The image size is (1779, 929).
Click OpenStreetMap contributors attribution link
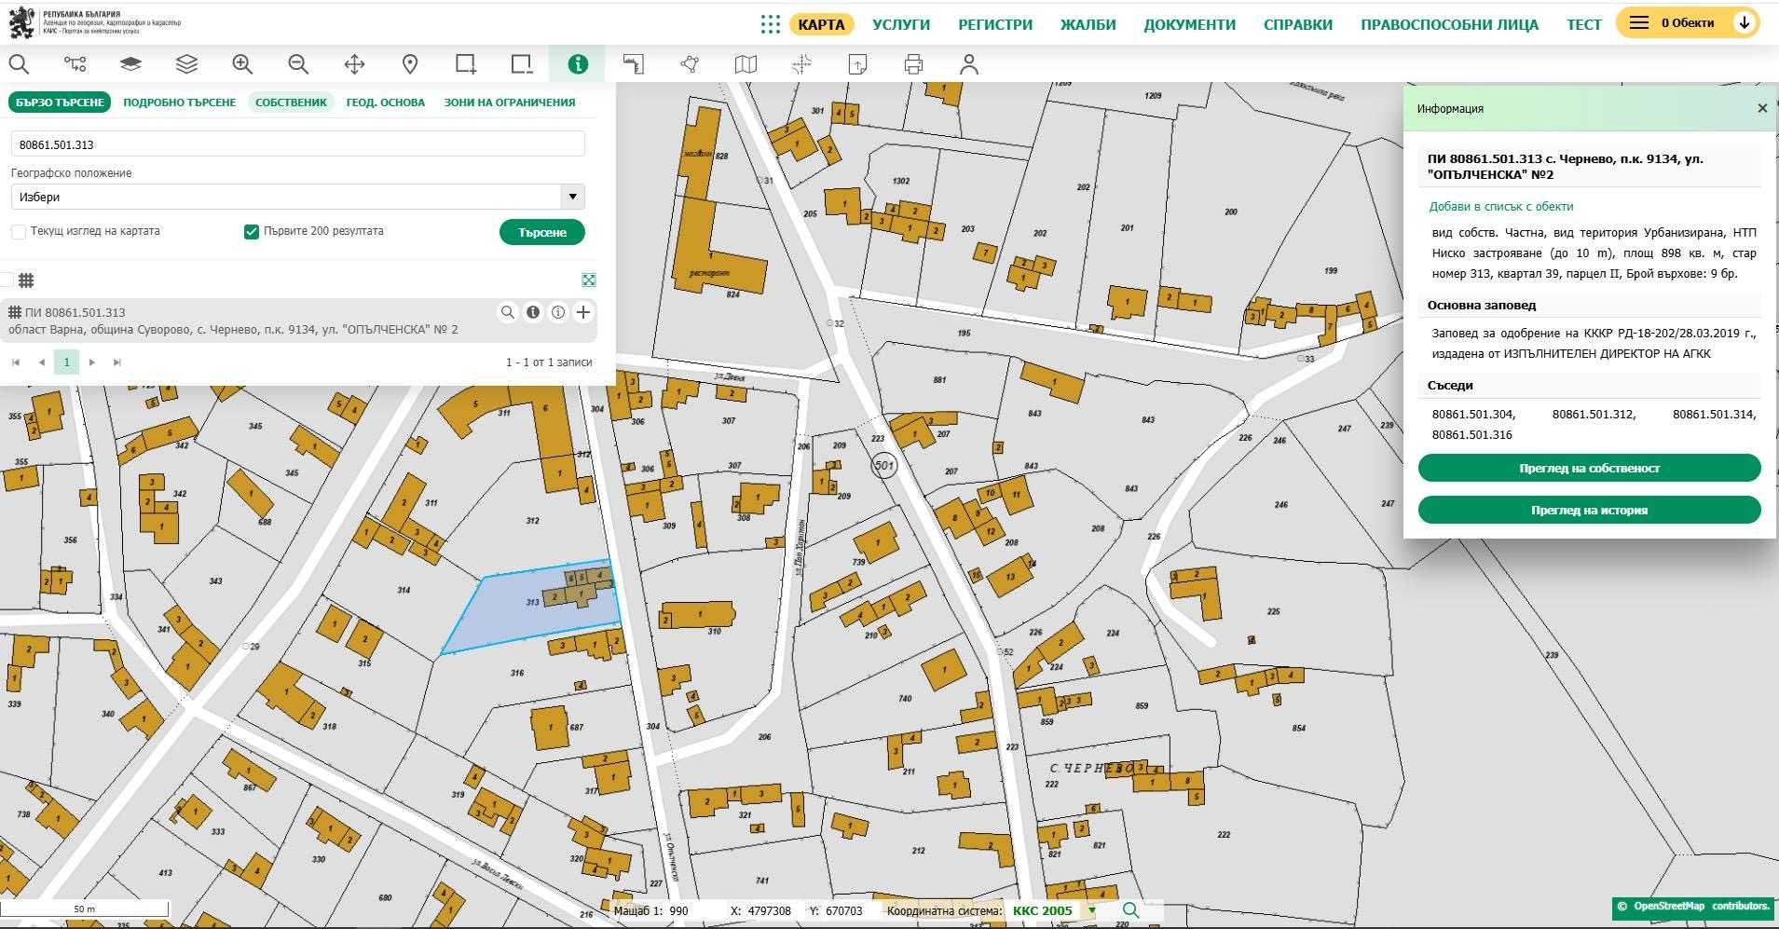pyautogui.click(x=1692, y=907)
